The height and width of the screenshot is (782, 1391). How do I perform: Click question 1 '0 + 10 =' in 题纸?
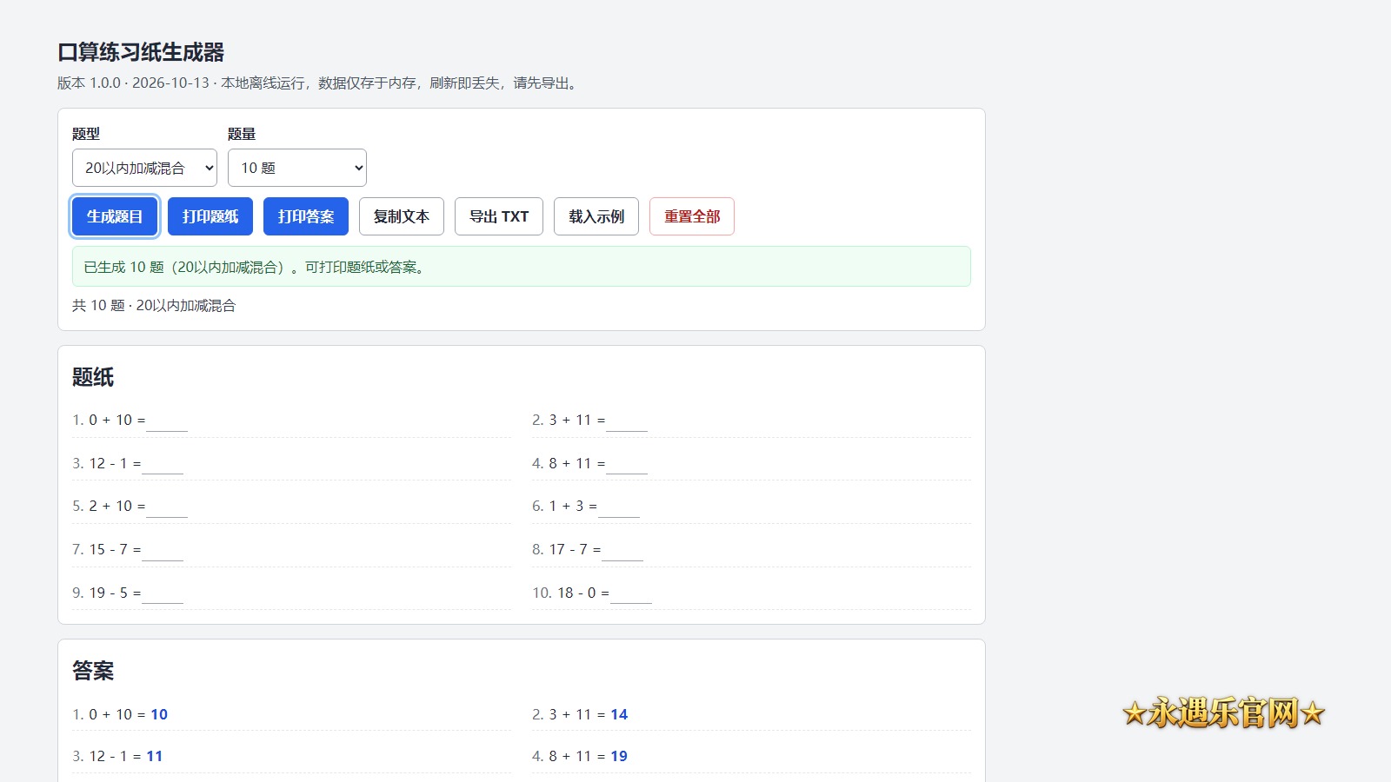[x=291, y=421]
